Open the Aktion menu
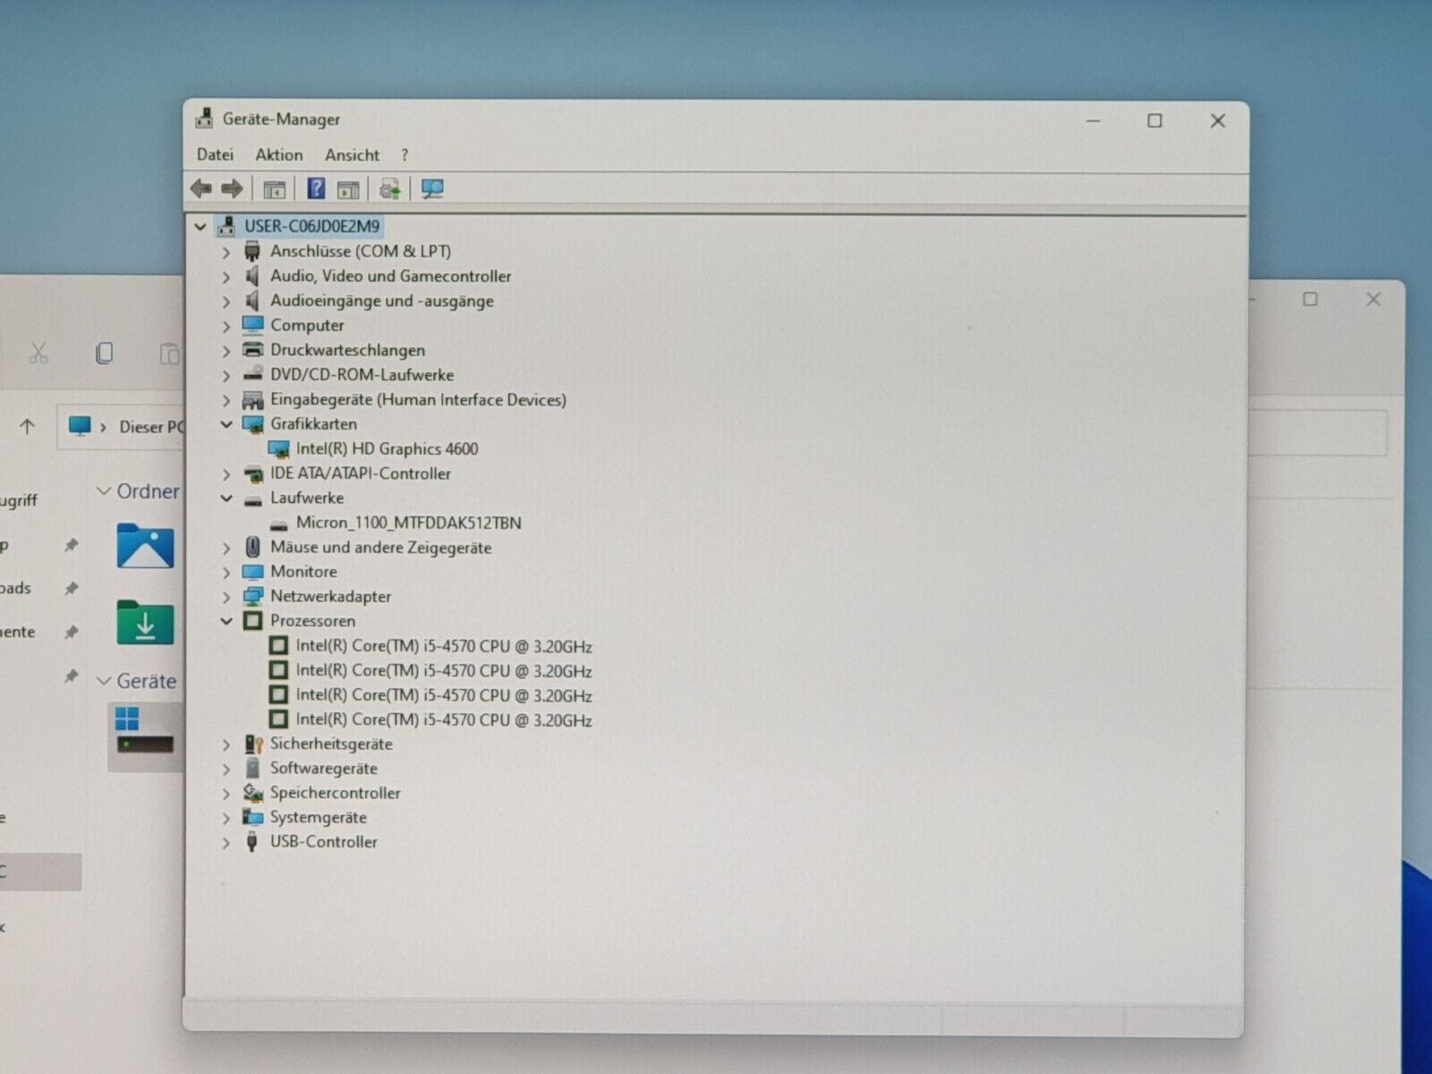1432x1074 pixels. tap(278, 155)
